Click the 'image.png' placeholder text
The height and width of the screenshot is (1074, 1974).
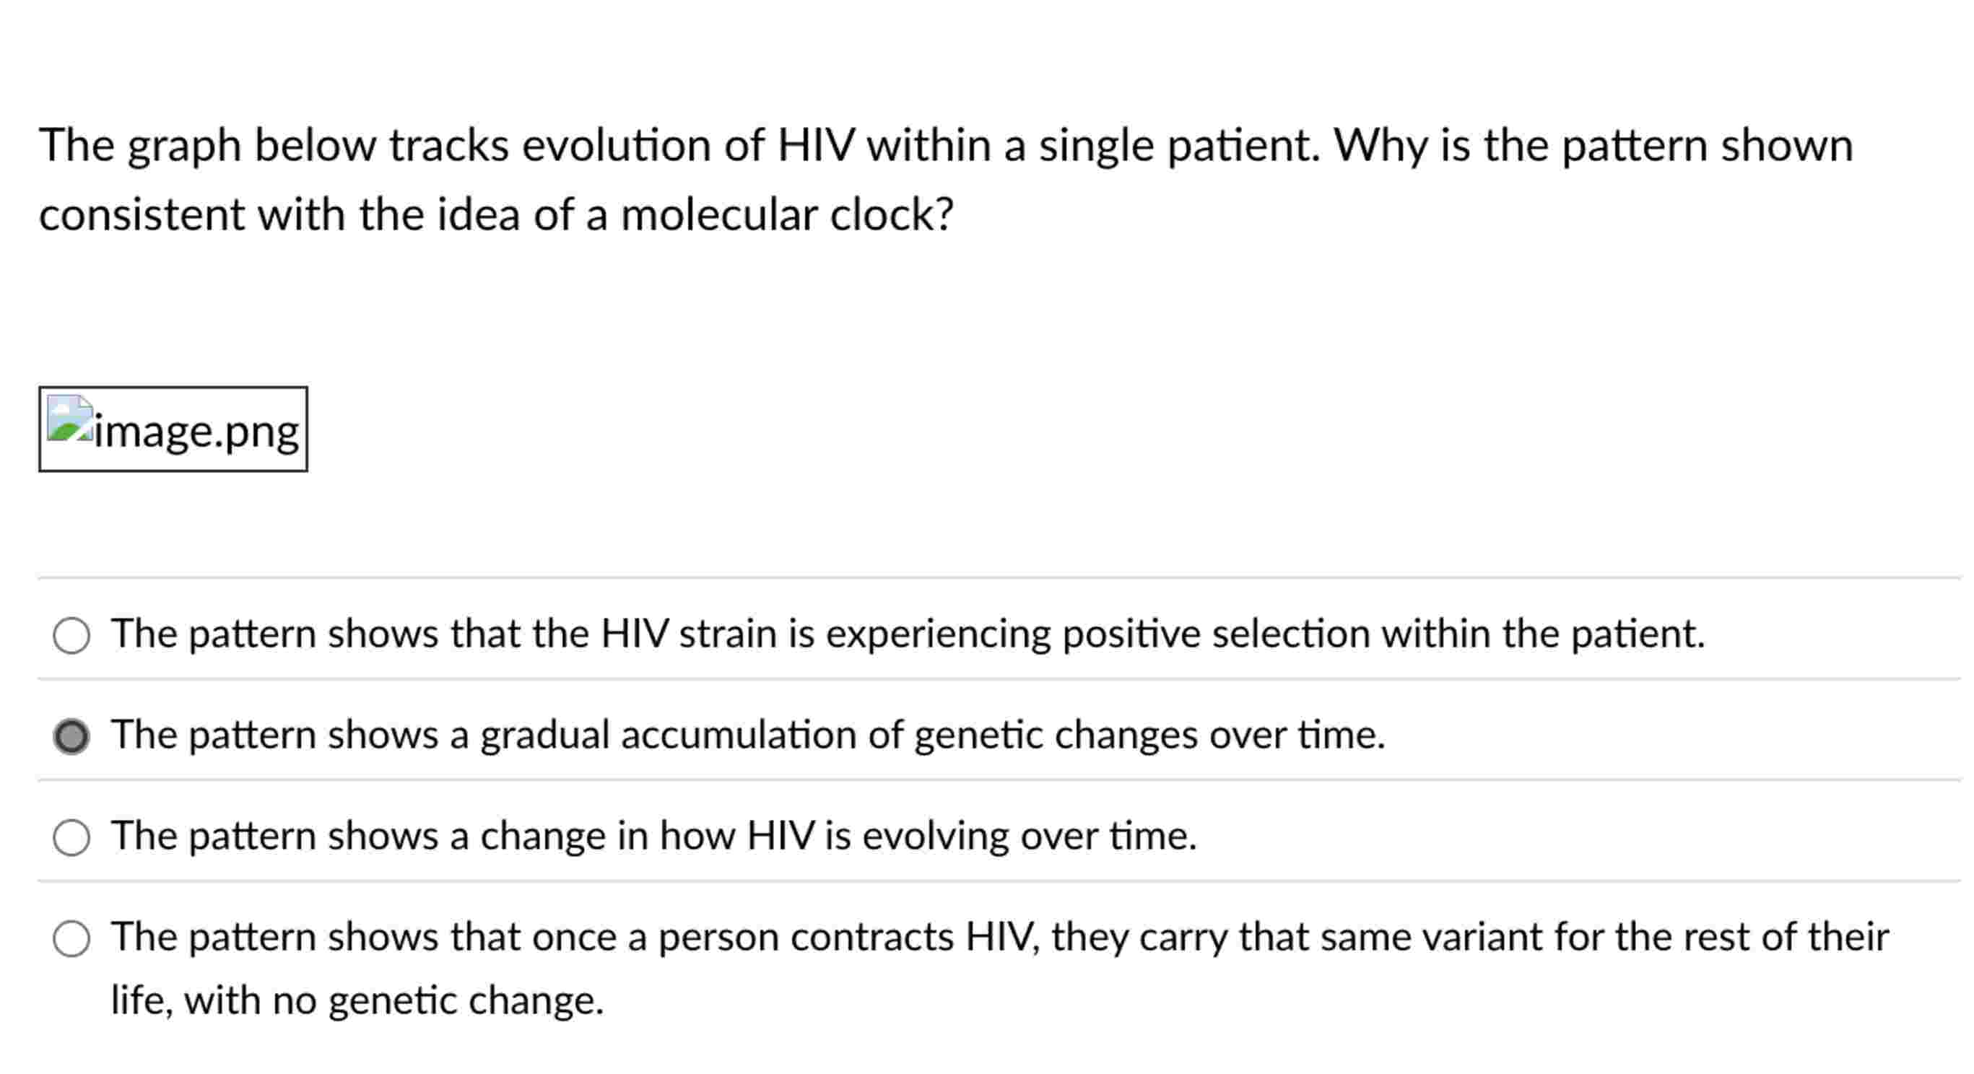(196, 432)
